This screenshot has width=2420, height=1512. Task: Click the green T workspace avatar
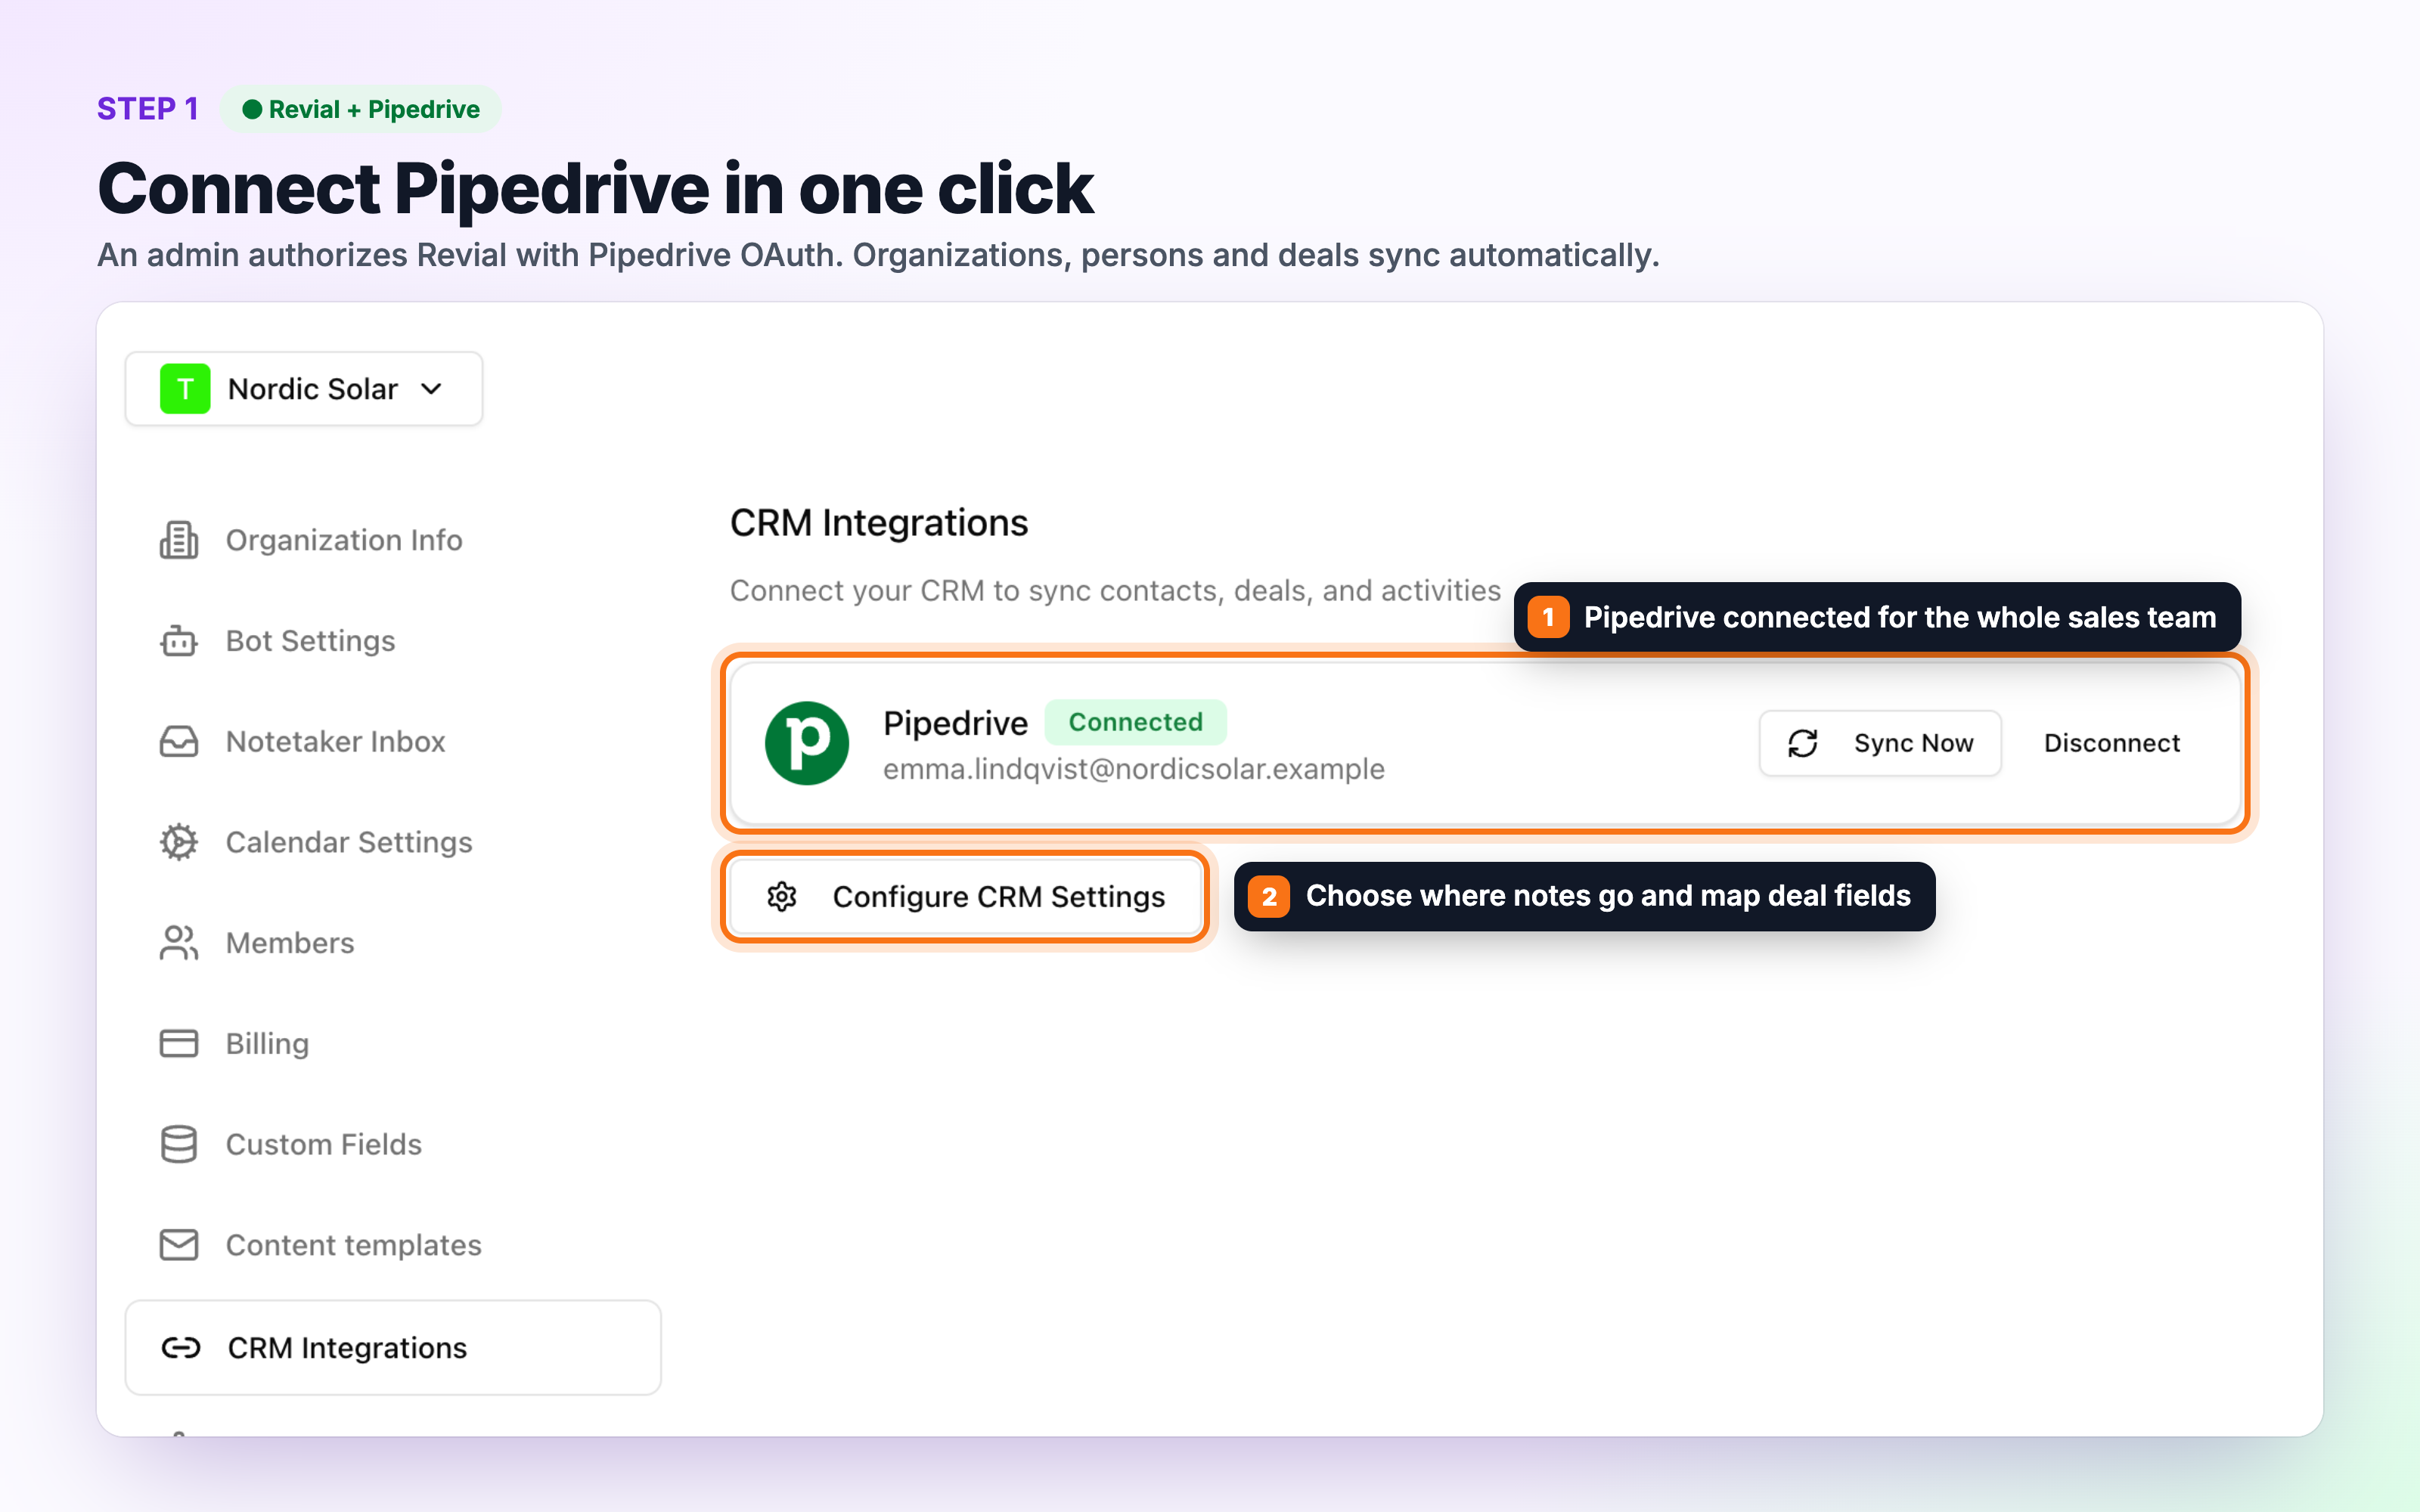pos(185,389)
